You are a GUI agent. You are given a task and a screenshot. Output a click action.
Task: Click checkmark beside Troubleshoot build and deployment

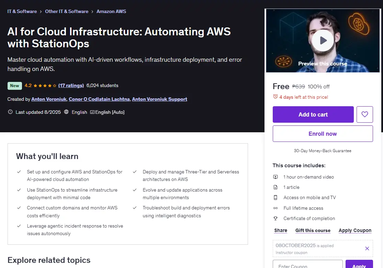(x=135, y=208)
